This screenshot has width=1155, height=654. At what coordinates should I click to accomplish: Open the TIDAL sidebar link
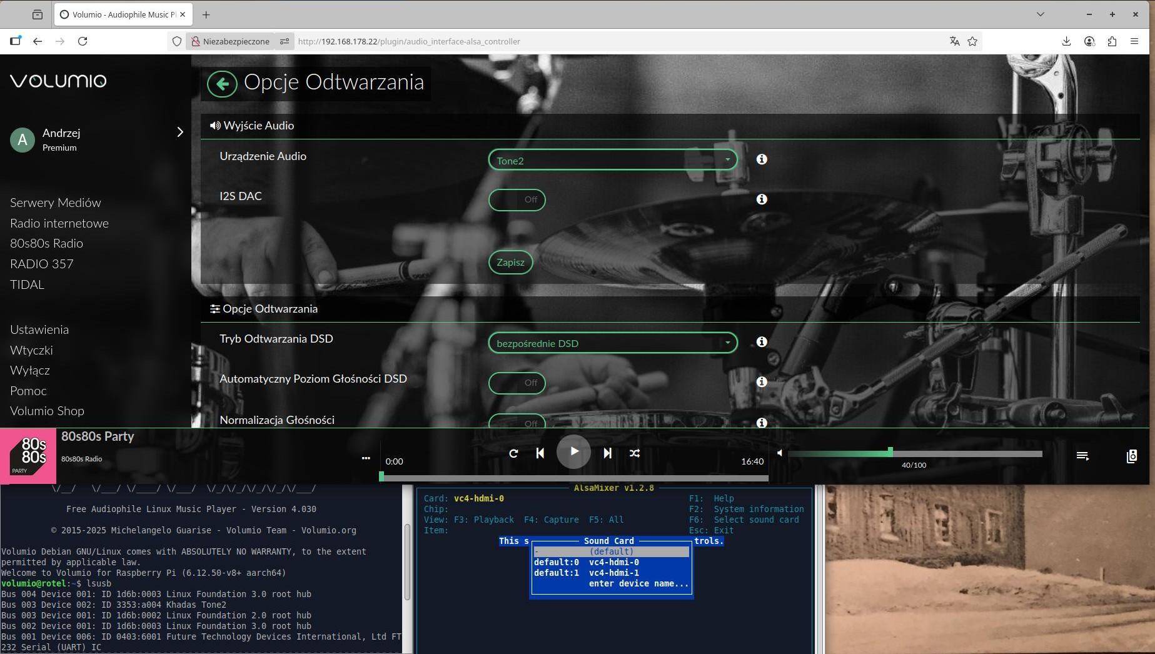pyautogui.click(x=27, y=284)
